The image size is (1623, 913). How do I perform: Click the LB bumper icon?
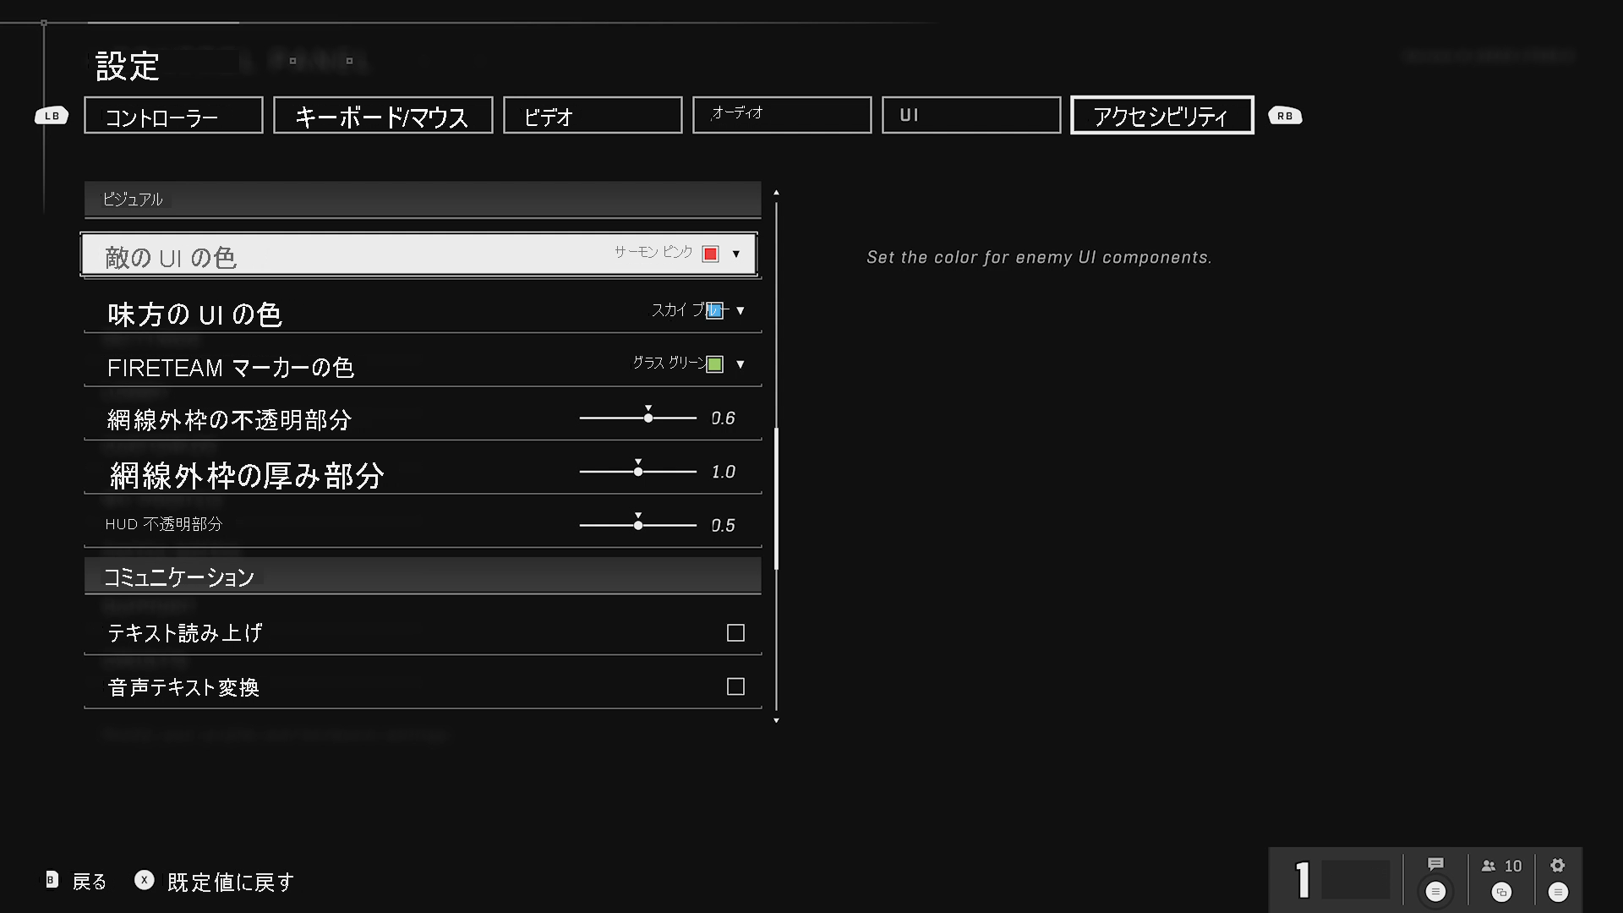(x=52, y=116)
